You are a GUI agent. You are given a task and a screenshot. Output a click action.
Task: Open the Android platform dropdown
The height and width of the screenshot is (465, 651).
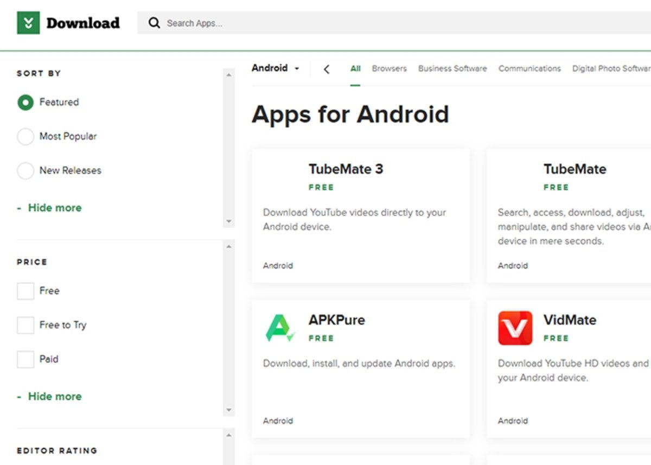pos(275,68)
